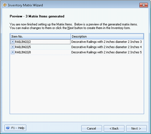Remove the RAILINGS/5 row via X icon
151x134 pixels.
pos(12,47)
